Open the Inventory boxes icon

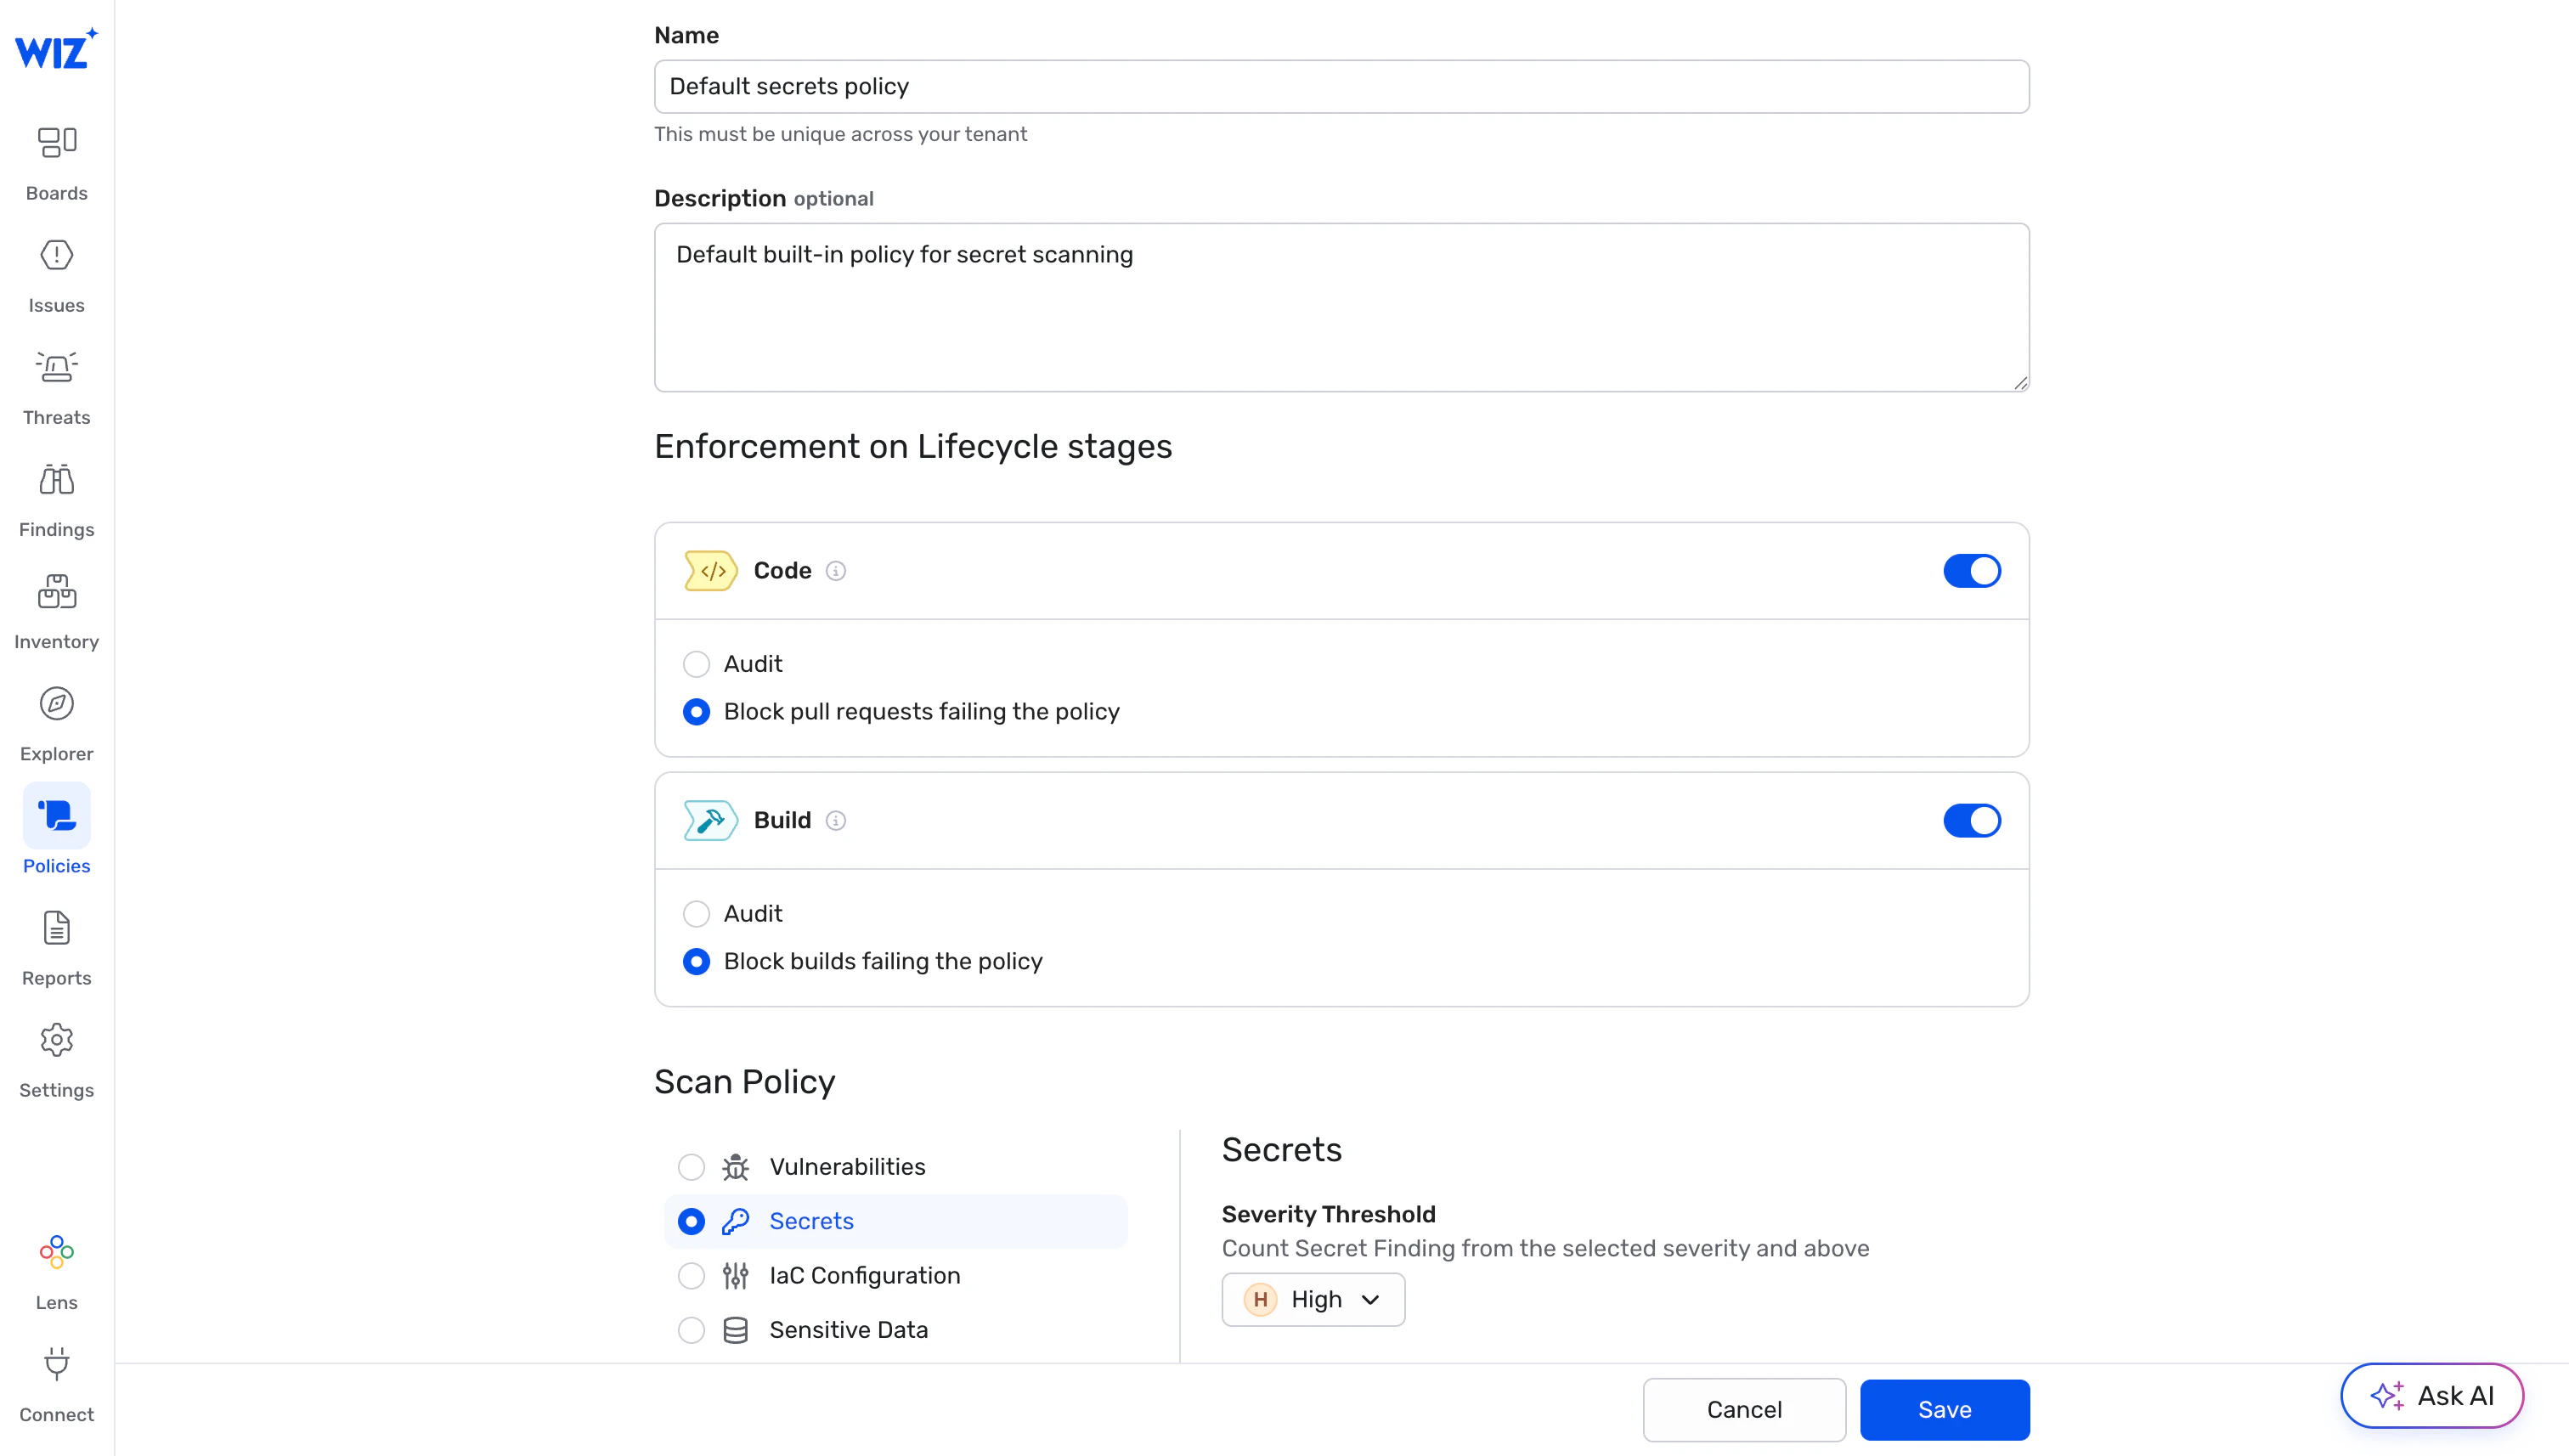tap(57, 592)
